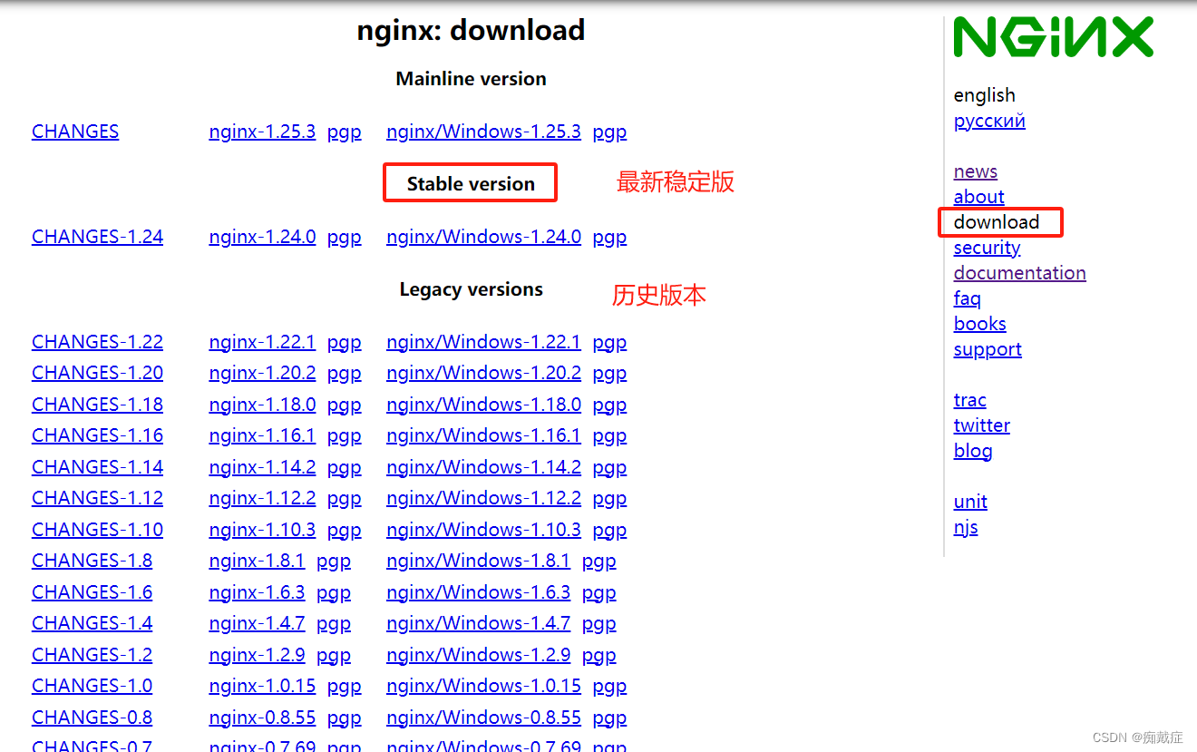Download nginx-1.6.3

tap(257, 592)
